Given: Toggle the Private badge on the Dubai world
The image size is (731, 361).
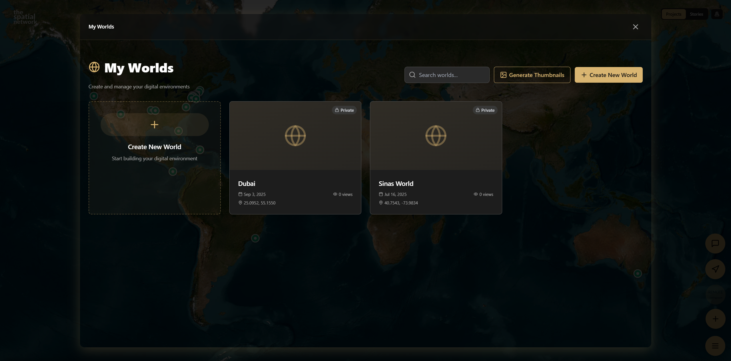Looking at the screenshot, I should (x=344, y=110).
